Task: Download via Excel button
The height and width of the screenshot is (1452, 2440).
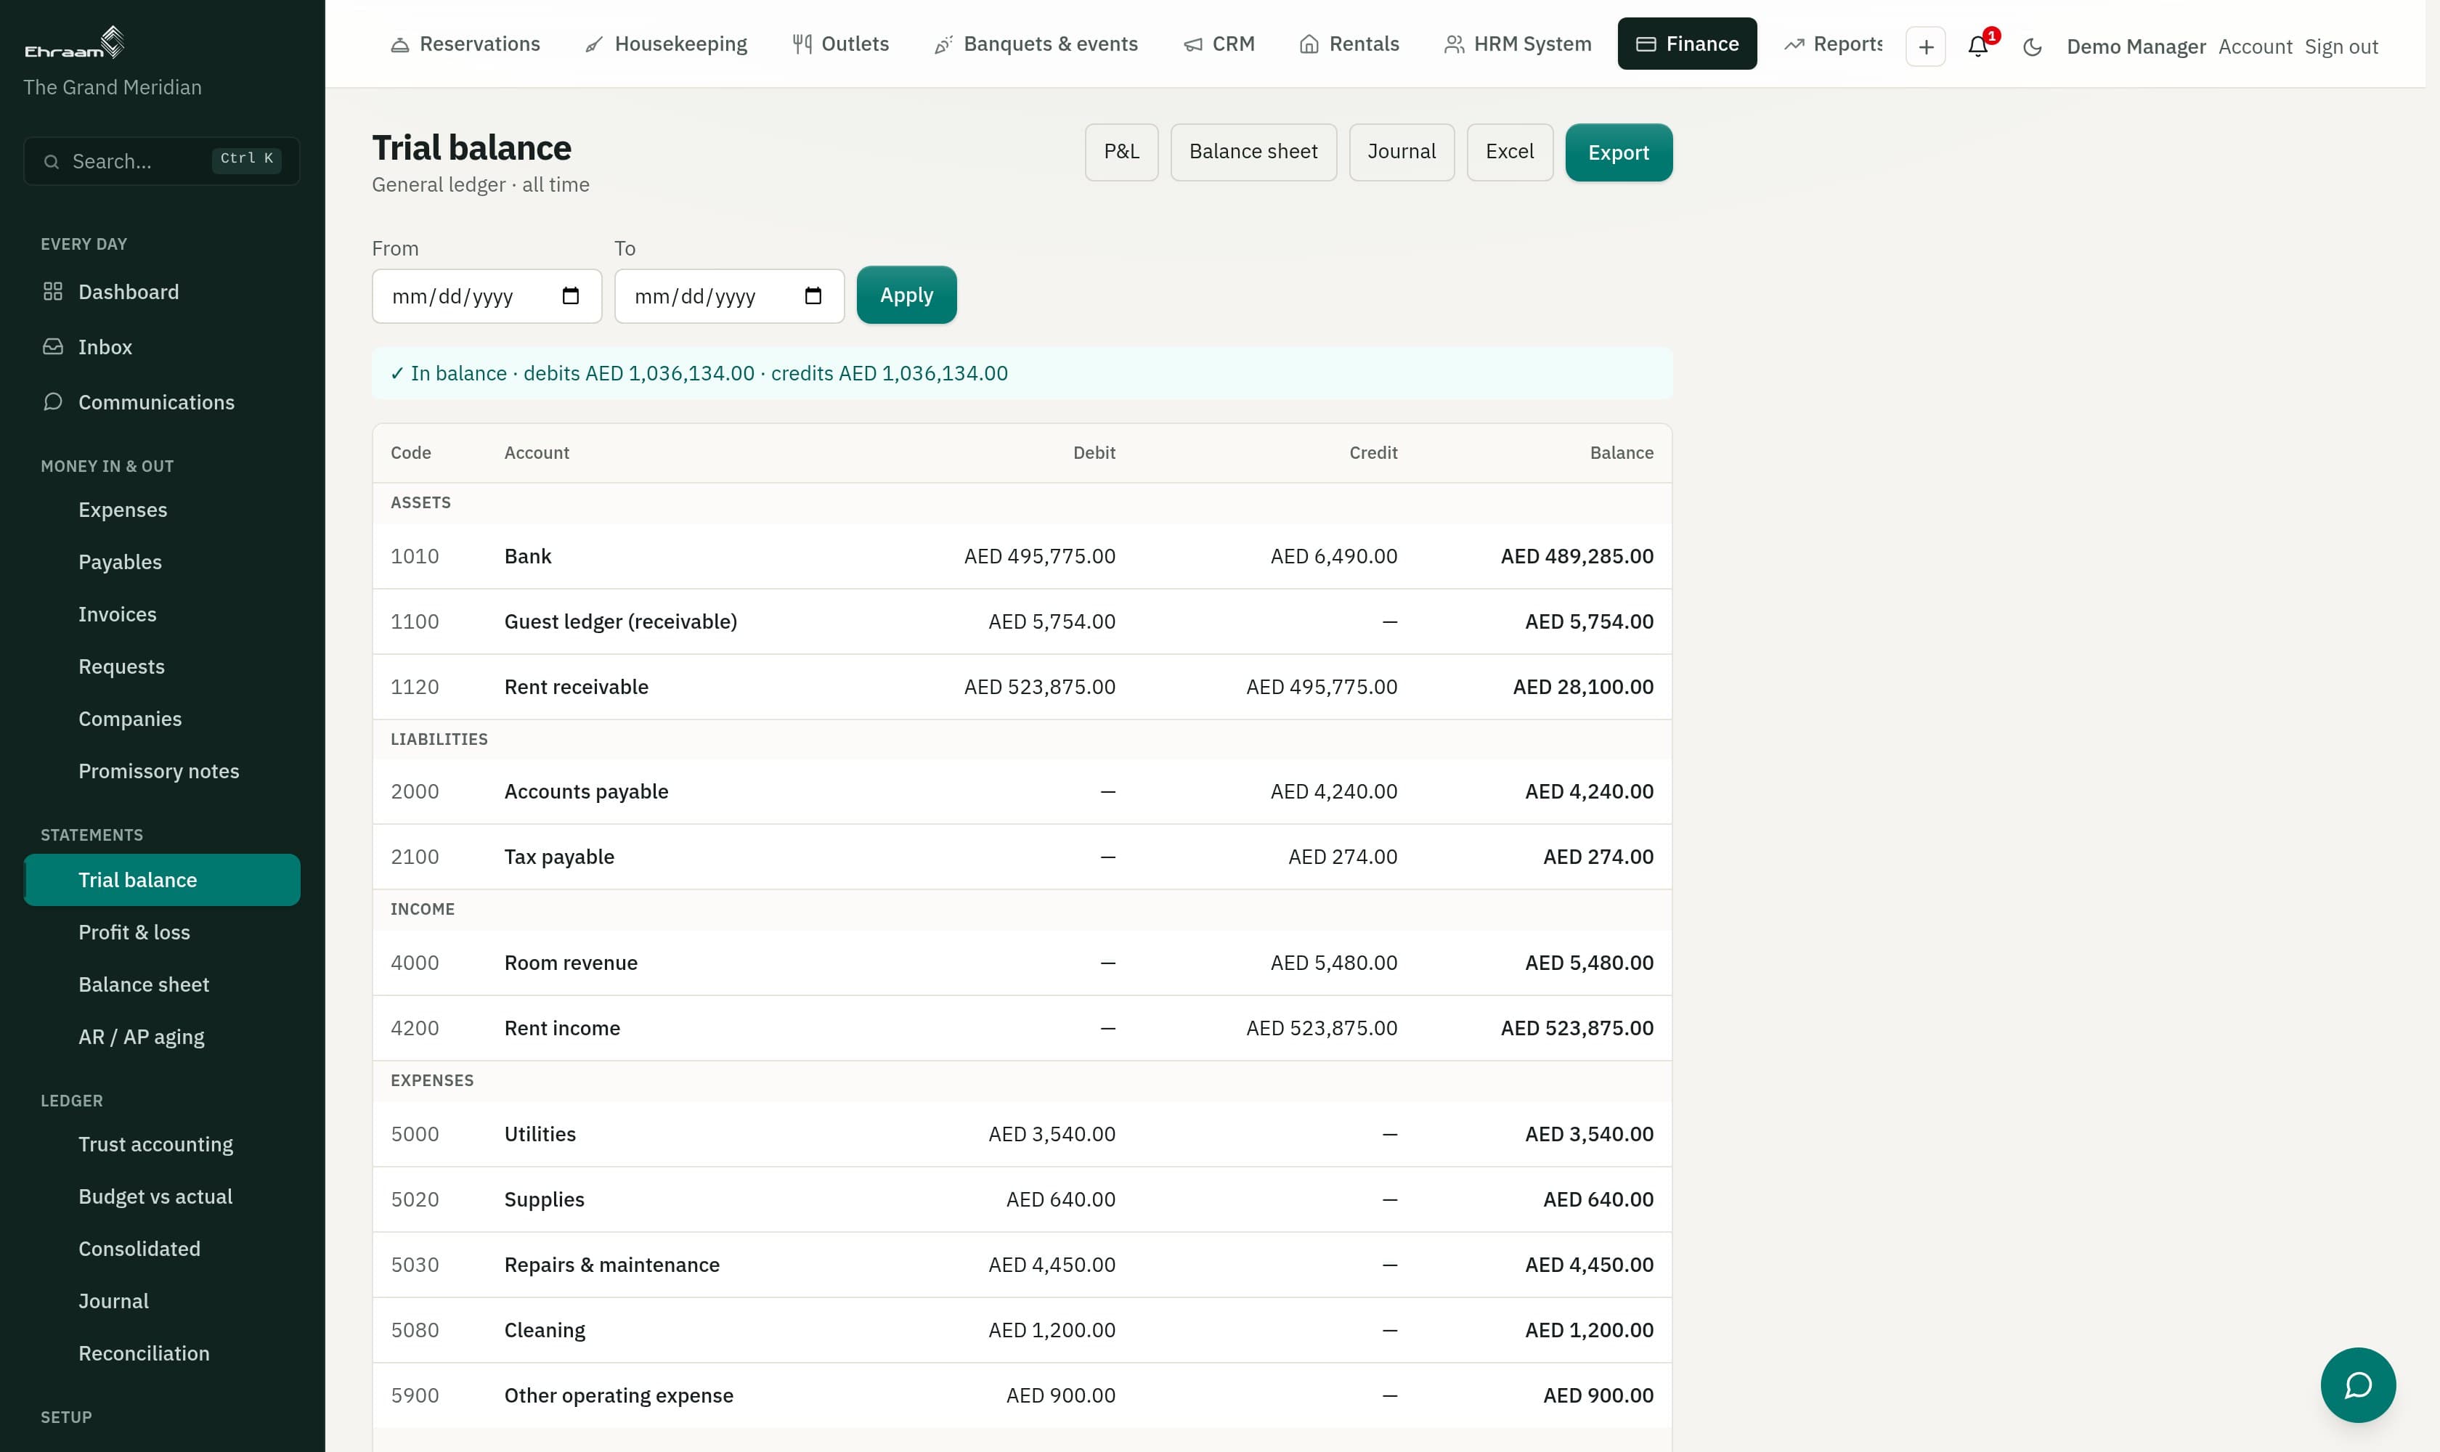Action: point(1509,152)
